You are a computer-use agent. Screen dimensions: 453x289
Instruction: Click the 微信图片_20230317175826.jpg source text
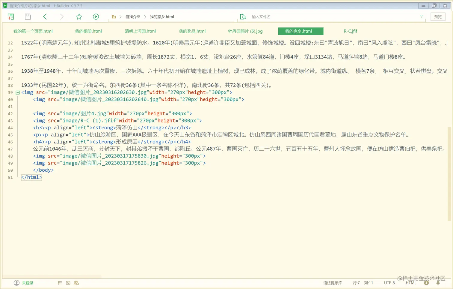(111, 163)
